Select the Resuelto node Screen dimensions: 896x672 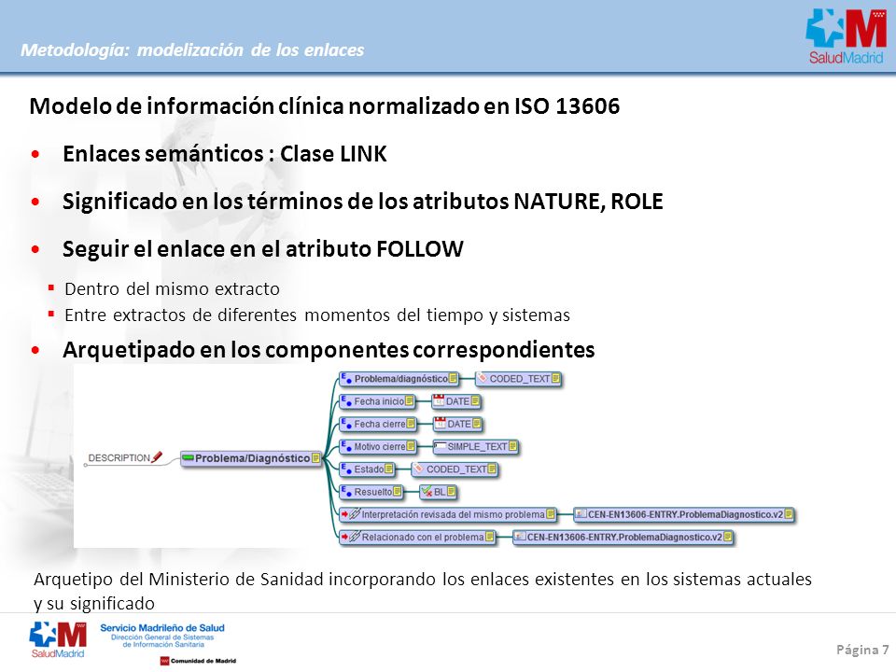coord(371,492)
